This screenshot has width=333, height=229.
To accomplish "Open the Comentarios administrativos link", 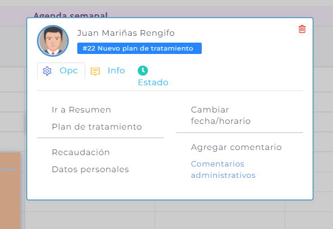I will (x=223, y=169).
